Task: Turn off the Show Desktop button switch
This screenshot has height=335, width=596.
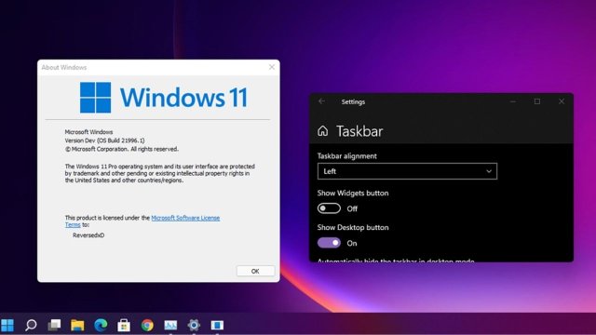Action: coord(329,243)
